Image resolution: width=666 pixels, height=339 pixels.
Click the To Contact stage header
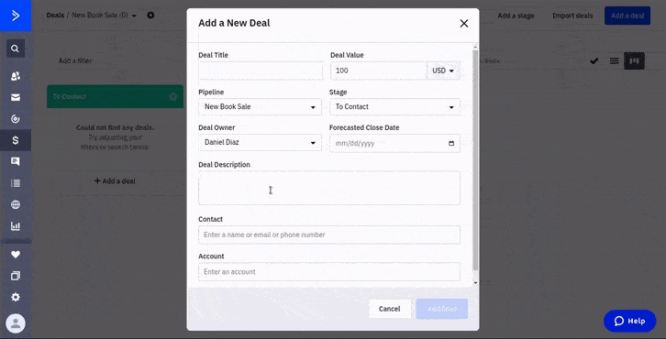115,97
